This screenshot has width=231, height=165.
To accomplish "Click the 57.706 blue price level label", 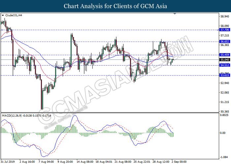I will pyautogui.click(x=224, y=30).
